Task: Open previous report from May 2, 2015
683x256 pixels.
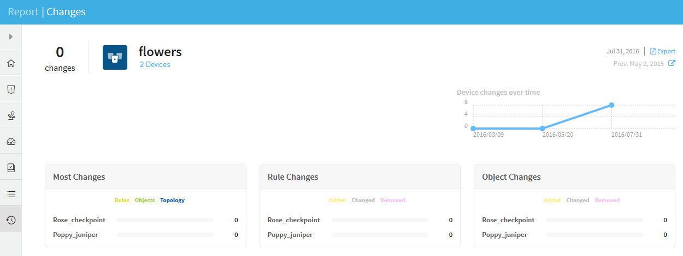Action: (x=672, y=64)
